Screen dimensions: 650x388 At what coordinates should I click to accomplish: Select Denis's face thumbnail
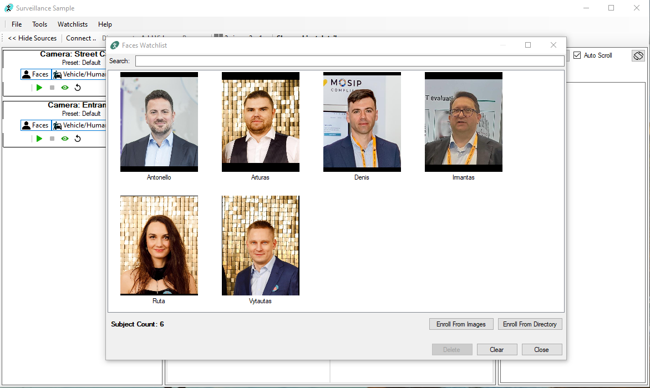click(x=362, y=122)
